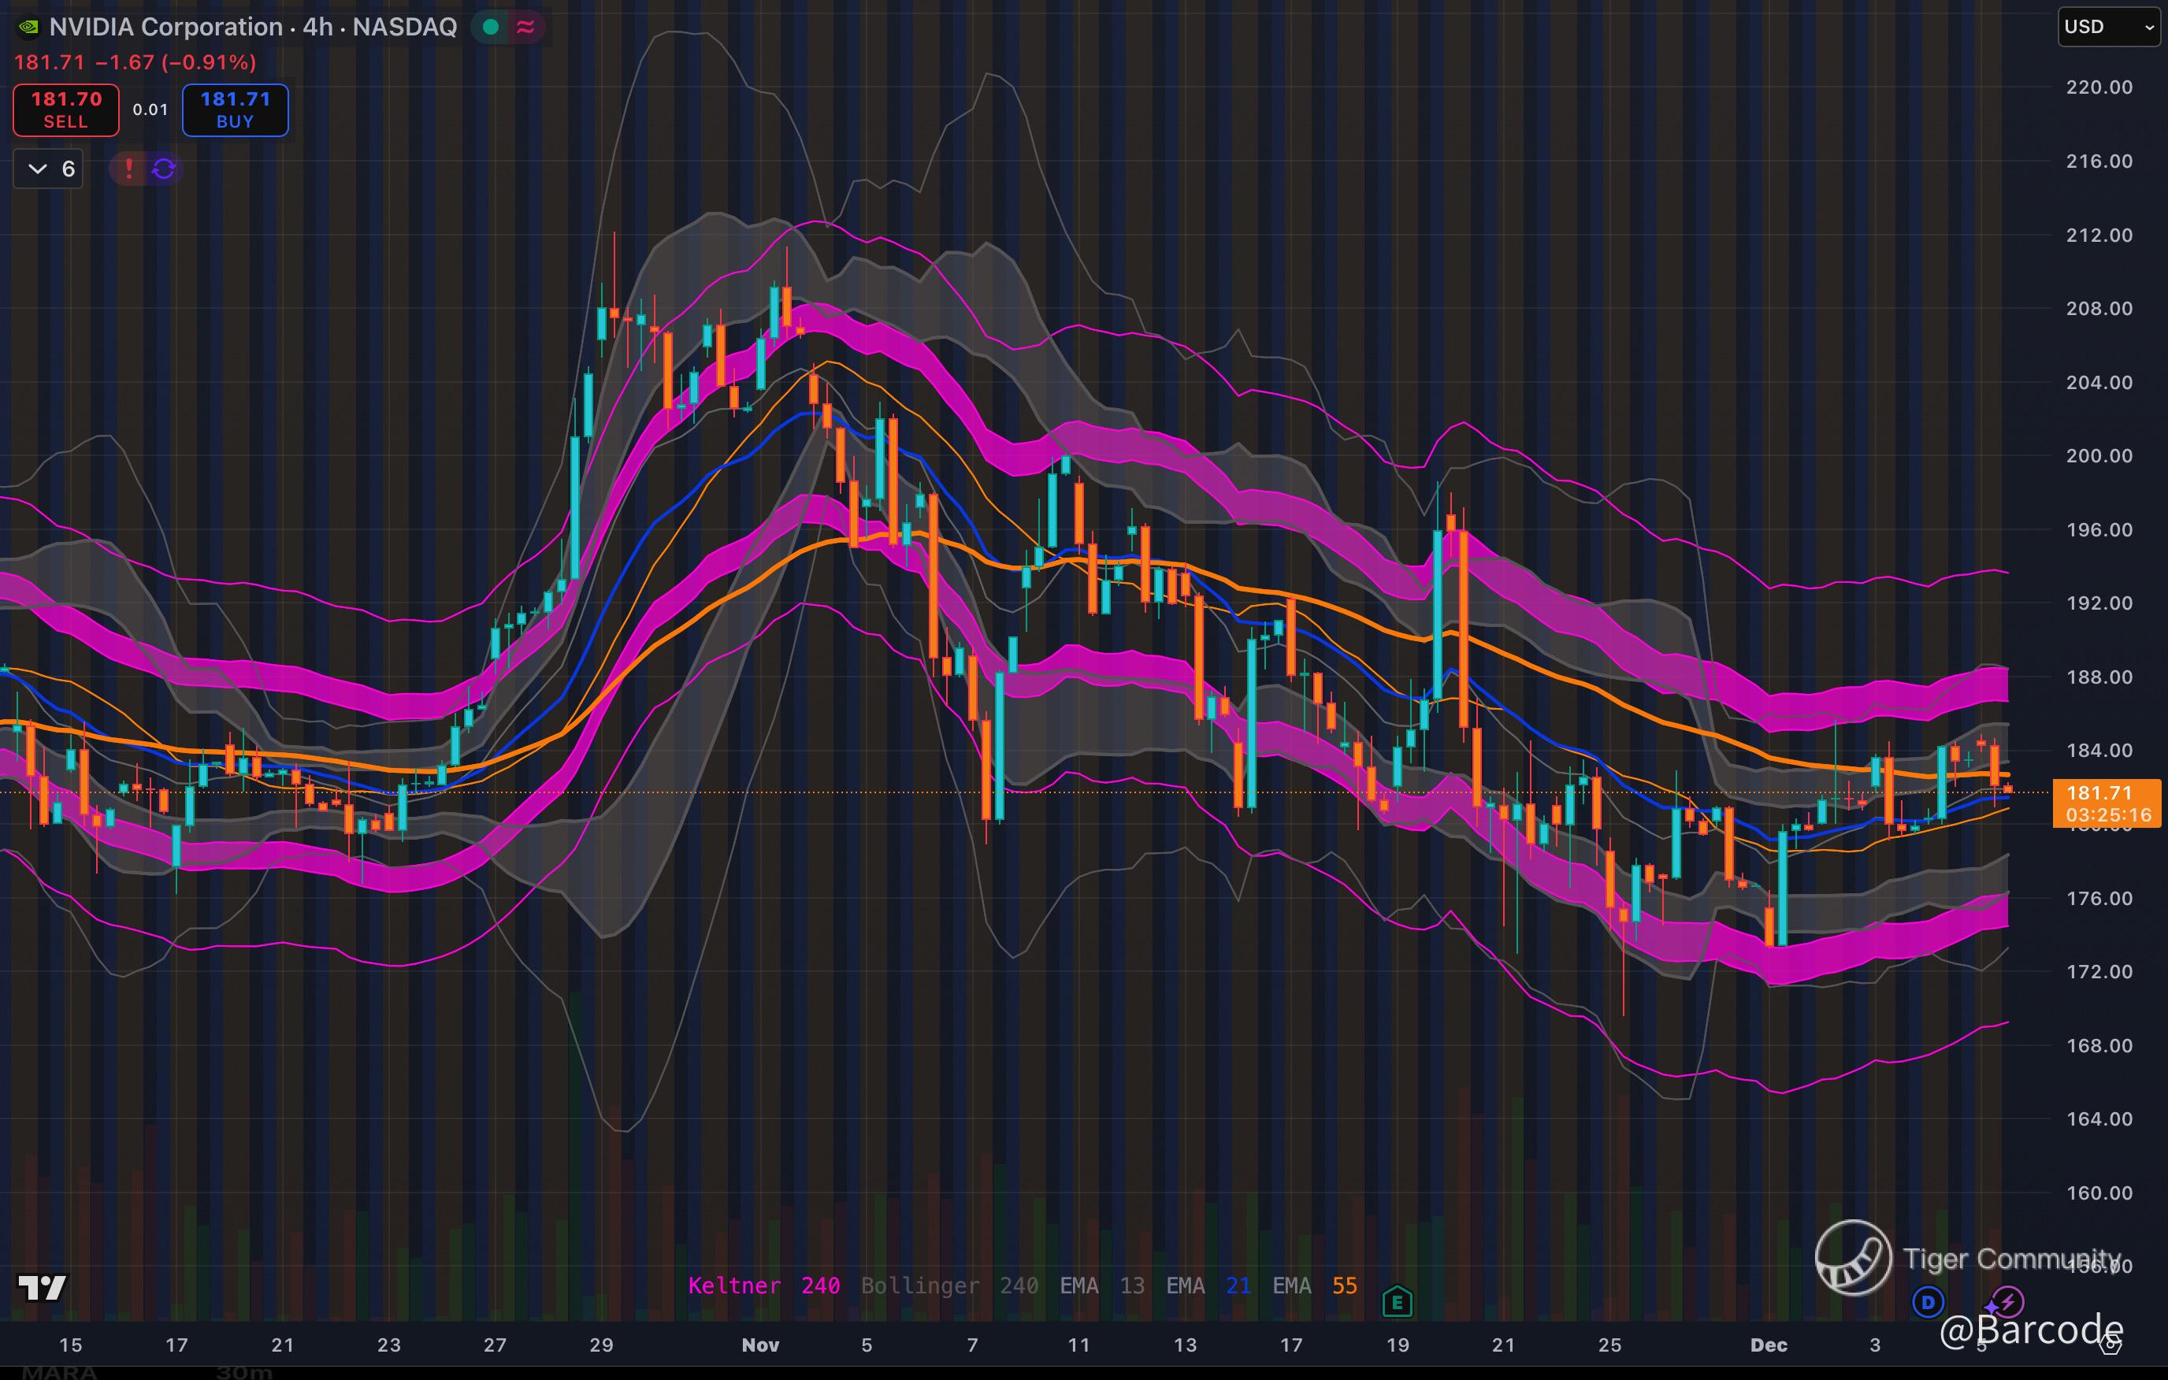Click the purple refresh sync icon
Screen dimensions: 2168x1380
(x=164, y=169)
